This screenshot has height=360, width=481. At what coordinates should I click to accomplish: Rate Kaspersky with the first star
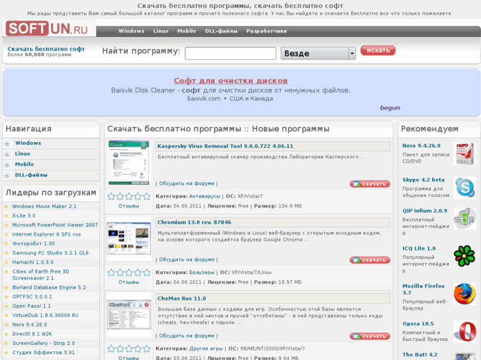(x=111, y=196)
